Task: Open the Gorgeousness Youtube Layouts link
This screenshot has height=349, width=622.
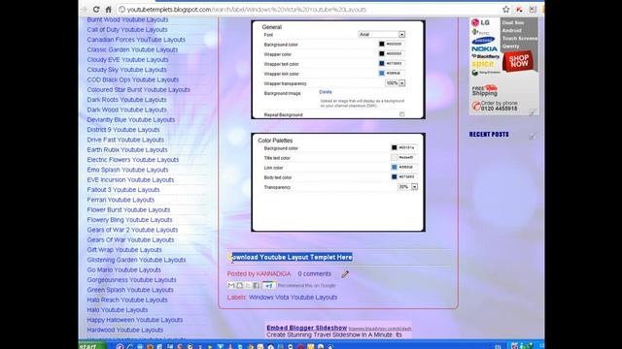Action: point(131,280)
